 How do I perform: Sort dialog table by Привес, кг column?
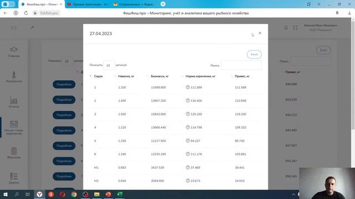tap(242, 76)
